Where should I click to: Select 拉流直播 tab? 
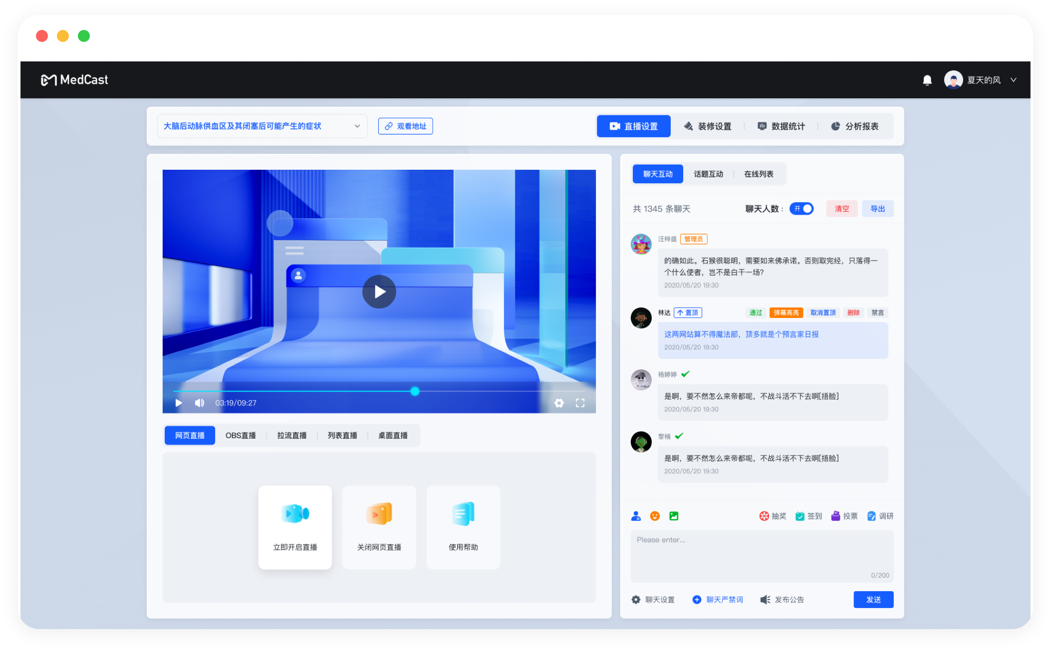pyautogui.click(x=292, y=435)
